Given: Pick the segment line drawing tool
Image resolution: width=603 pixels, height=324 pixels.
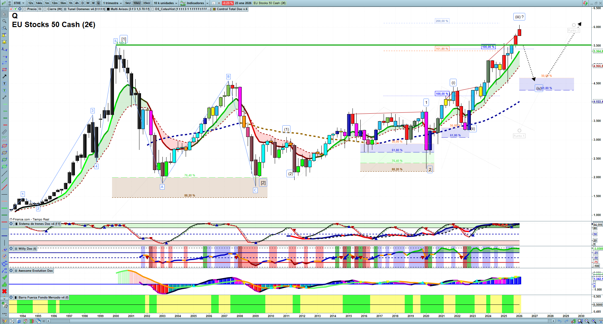Looking at the screenshot, I should click(4, 97).
